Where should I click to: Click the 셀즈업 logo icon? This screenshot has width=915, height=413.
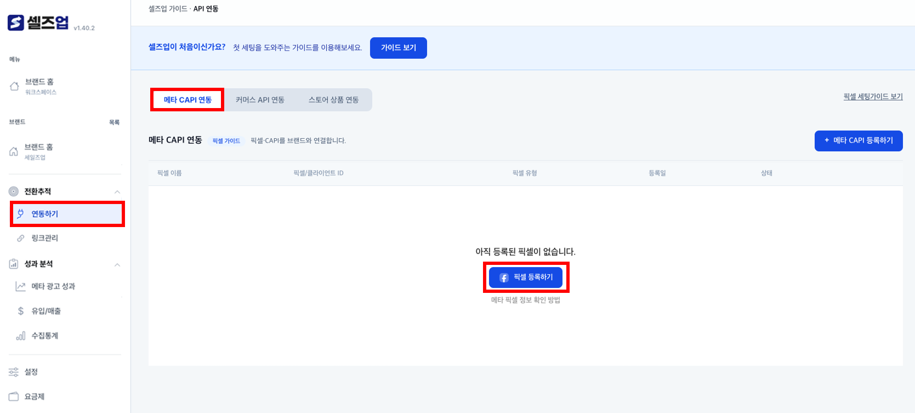(15, 22)
